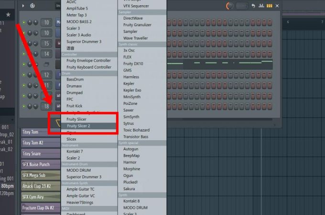Viewport: 325px width, 215px height.
Task: Click the undo arrow in channel rack header
Action: (253, 6)
